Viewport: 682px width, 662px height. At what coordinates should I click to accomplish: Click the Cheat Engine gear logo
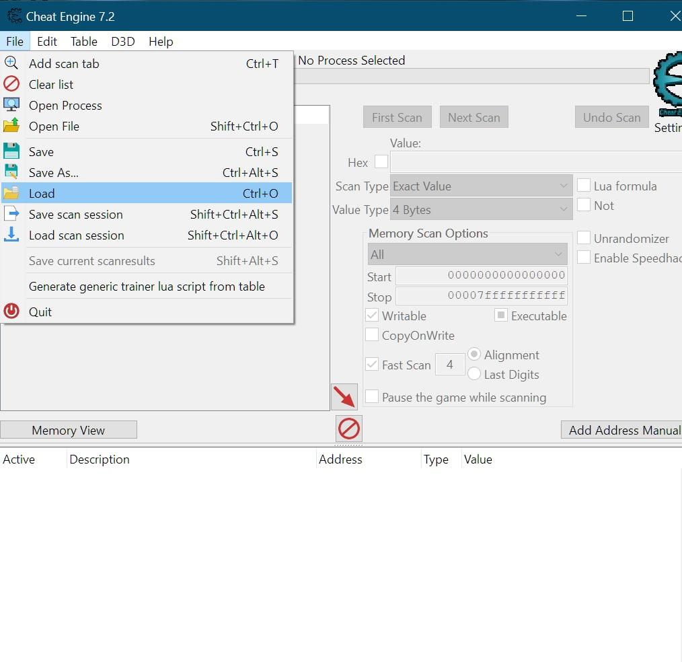[668, 85]
